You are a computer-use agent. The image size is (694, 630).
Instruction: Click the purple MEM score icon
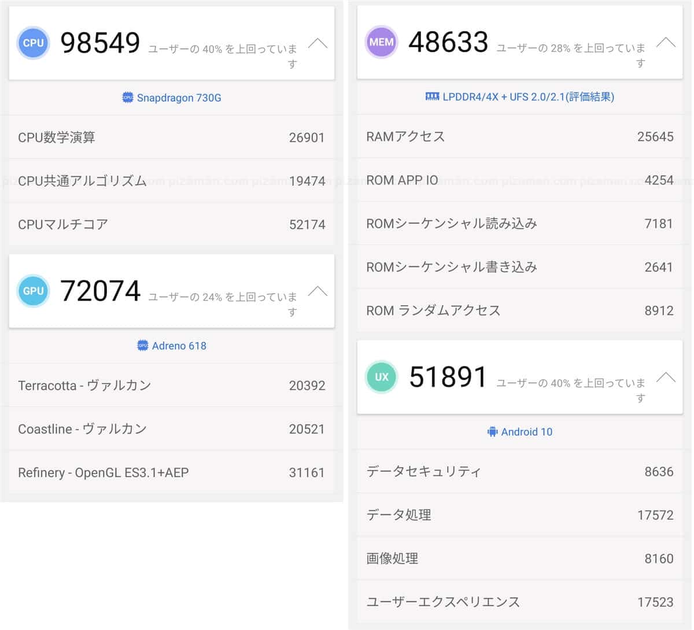coord(381,42)
